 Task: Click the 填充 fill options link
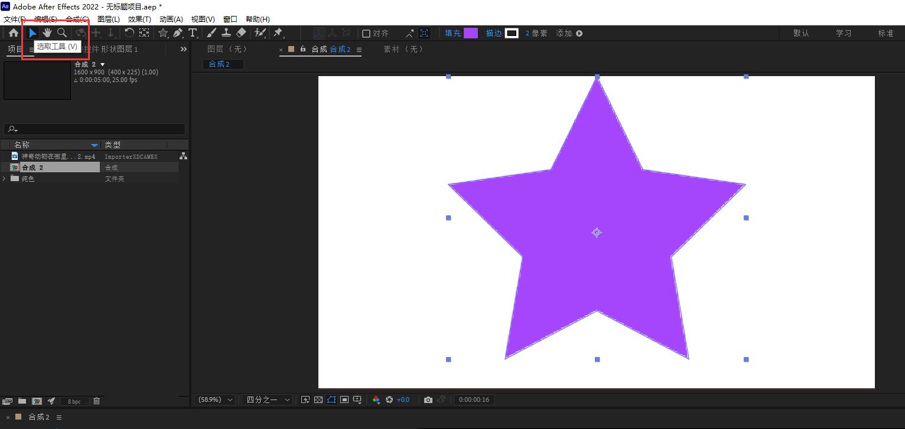453,33
